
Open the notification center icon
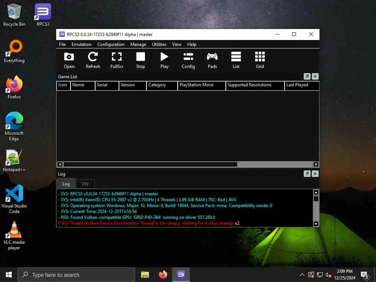point(365,275)
